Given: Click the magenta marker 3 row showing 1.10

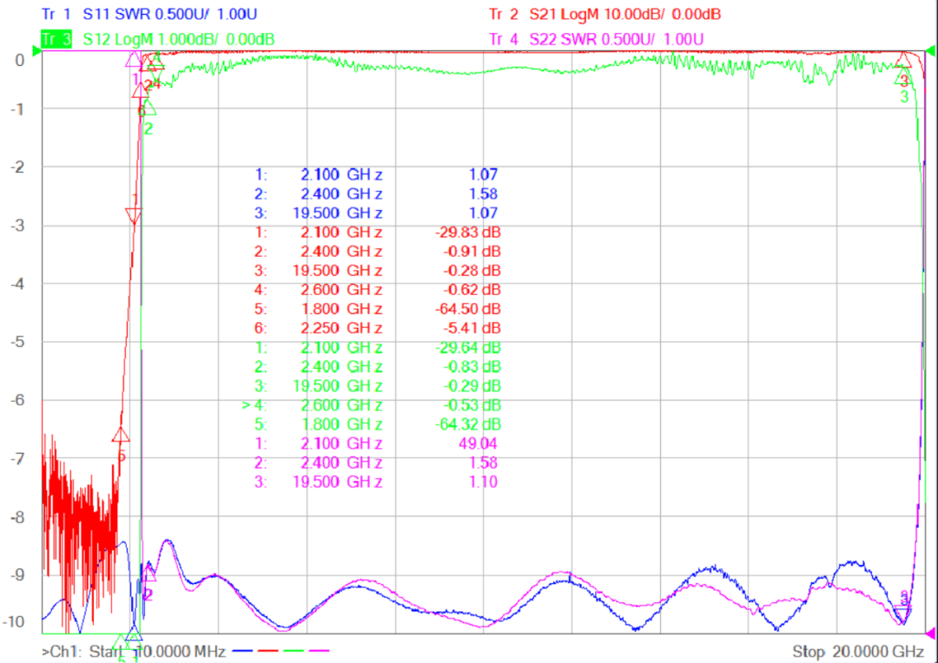Looking at the screenshot, I should [x=376, y=482].
